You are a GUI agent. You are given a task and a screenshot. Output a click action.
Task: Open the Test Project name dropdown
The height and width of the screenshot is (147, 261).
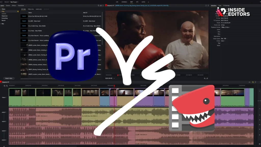[14, 2]
